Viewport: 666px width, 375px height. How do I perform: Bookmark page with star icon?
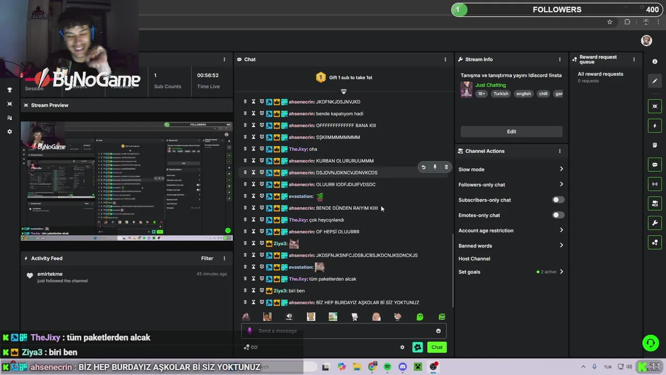coord(610,22)
